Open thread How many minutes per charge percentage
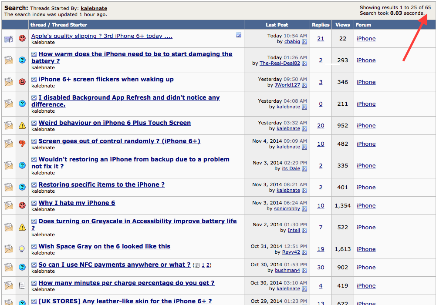This screenshot has width=436, height=305. [x=126, y=283]
